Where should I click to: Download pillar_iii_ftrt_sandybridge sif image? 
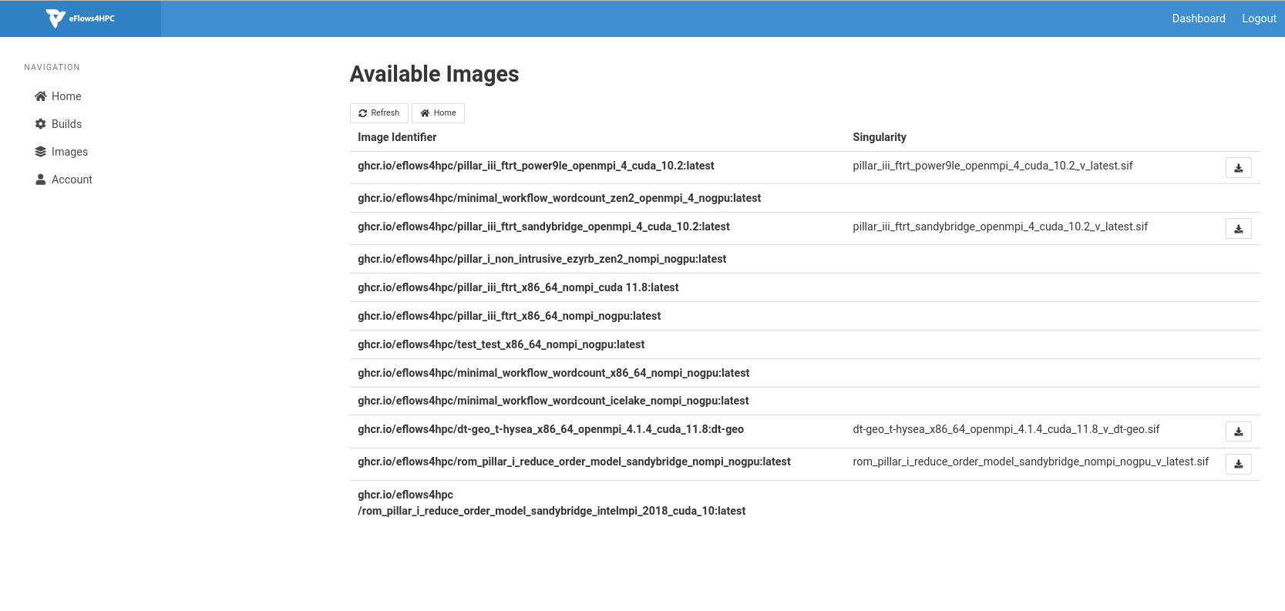tap(1239, 229)
